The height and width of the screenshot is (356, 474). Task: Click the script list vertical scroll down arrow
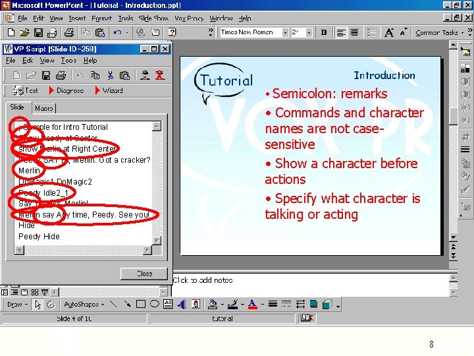click(x=157, y=241)
